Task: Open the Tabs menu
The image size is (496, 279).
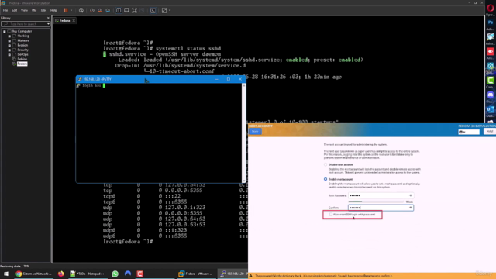Action: pos(43,10)
